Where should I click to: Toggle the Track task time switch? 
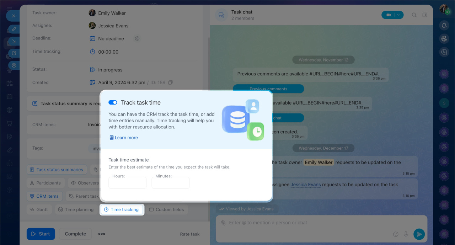coord(113,102)
